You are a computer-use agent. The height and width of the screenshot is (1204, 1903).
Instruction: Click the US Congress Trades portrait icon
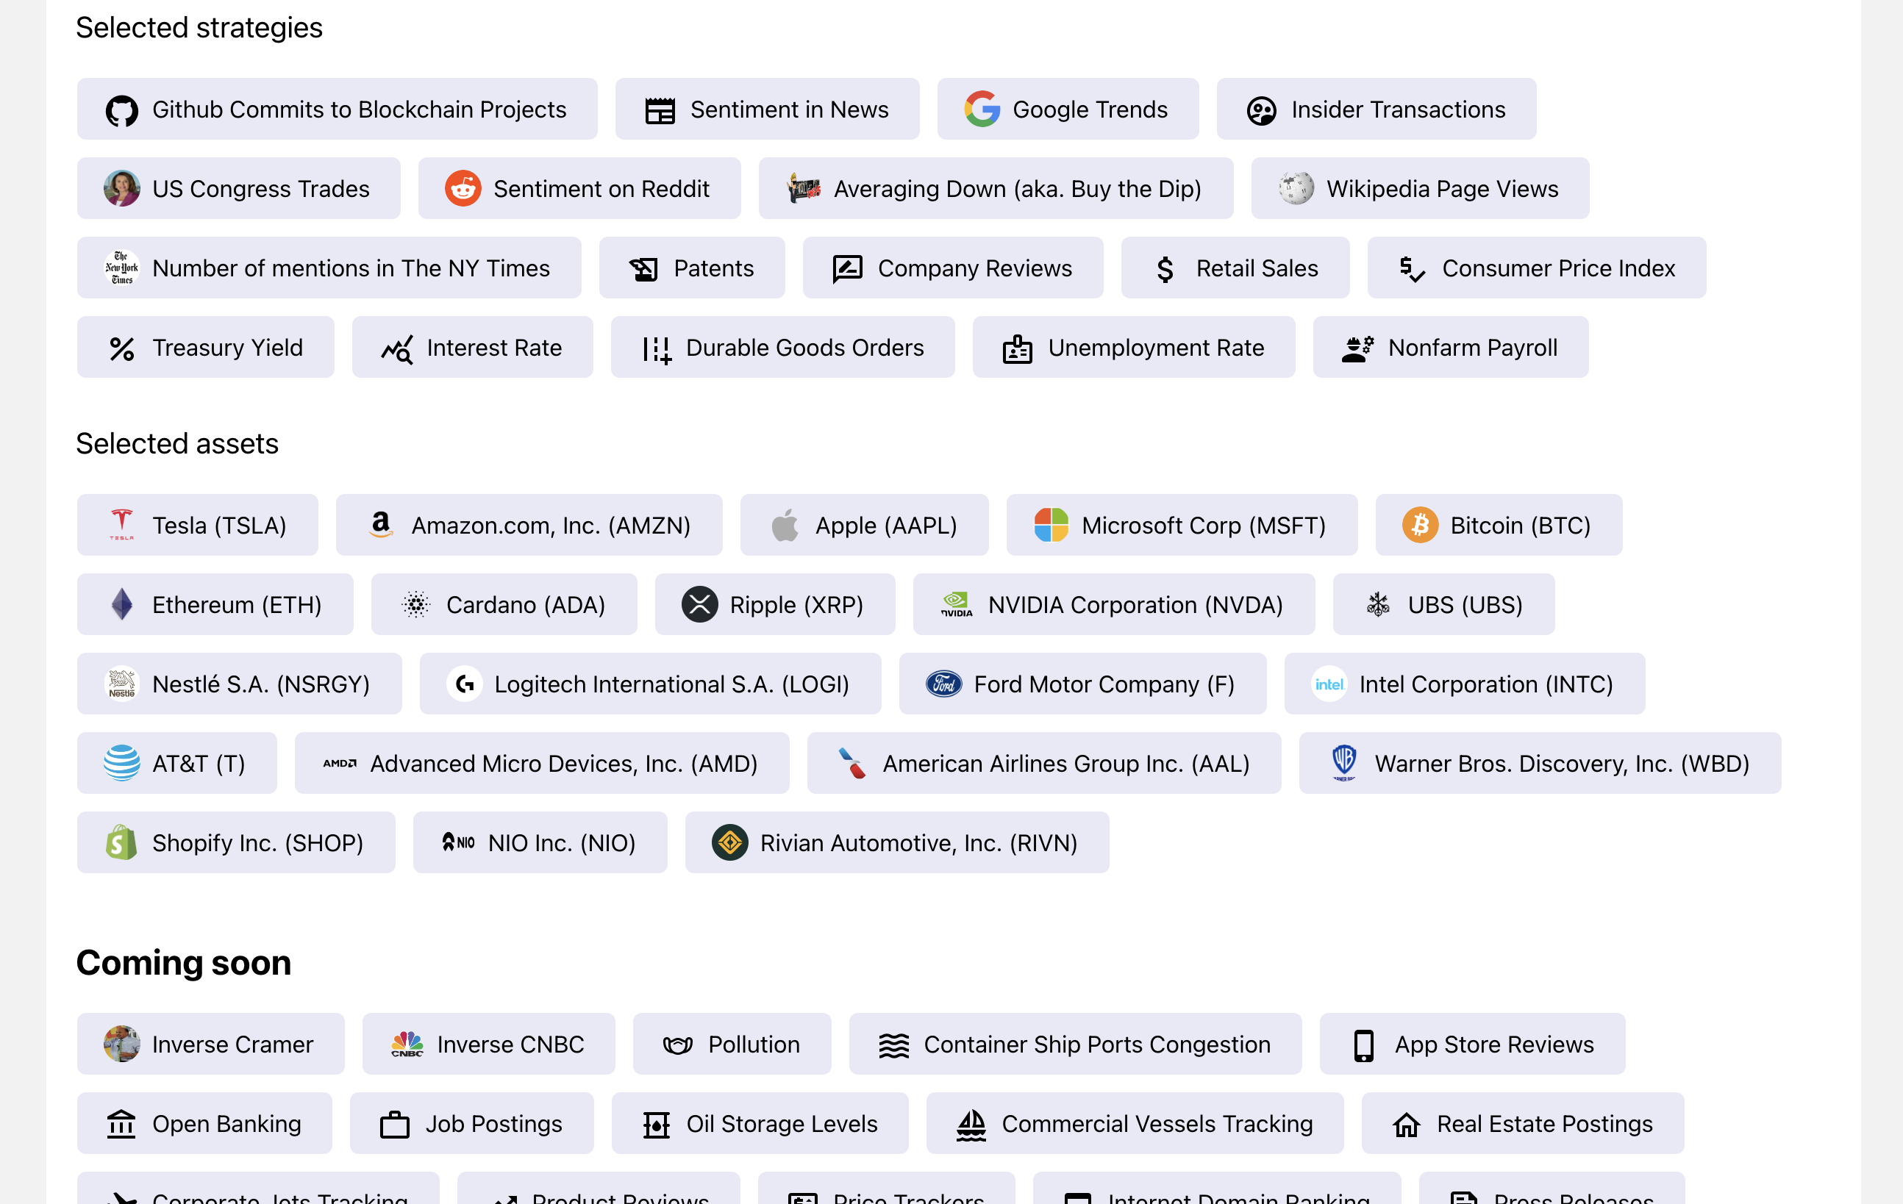pos(122,189)
